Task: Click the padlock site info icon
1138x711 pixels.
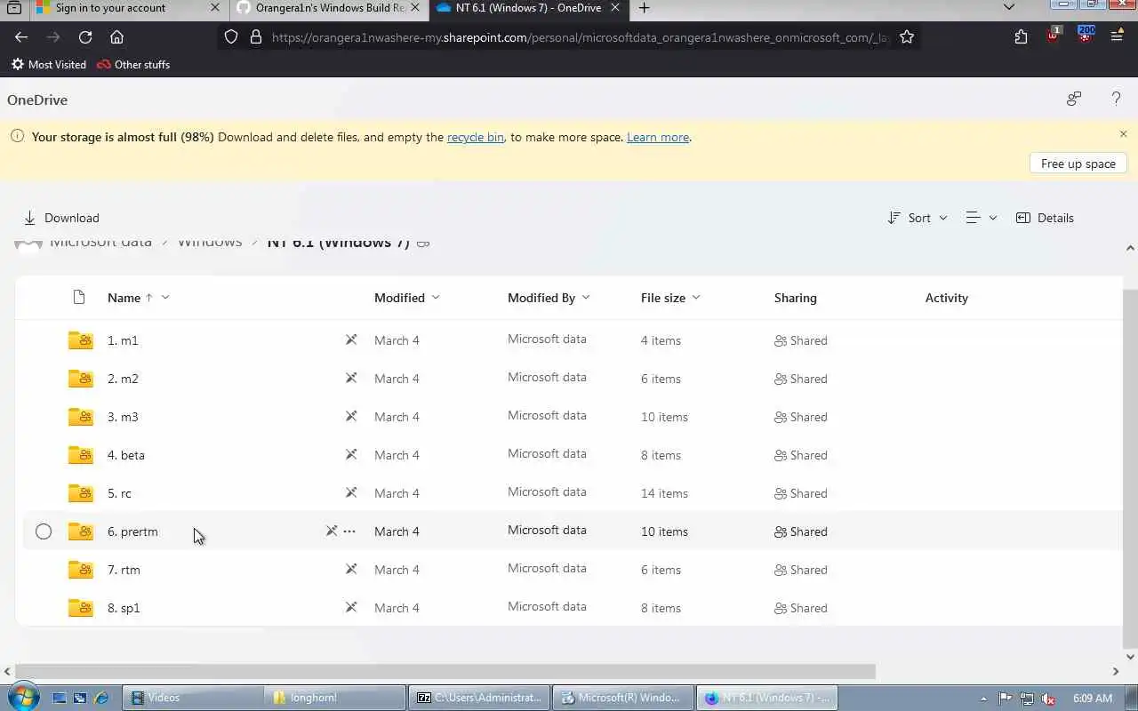Action: pos(256,37)
